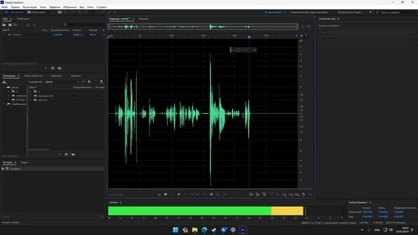Switch to the Набор эффектов tab
The height and width of the screenshot is (235, 418).
(33, 76)
